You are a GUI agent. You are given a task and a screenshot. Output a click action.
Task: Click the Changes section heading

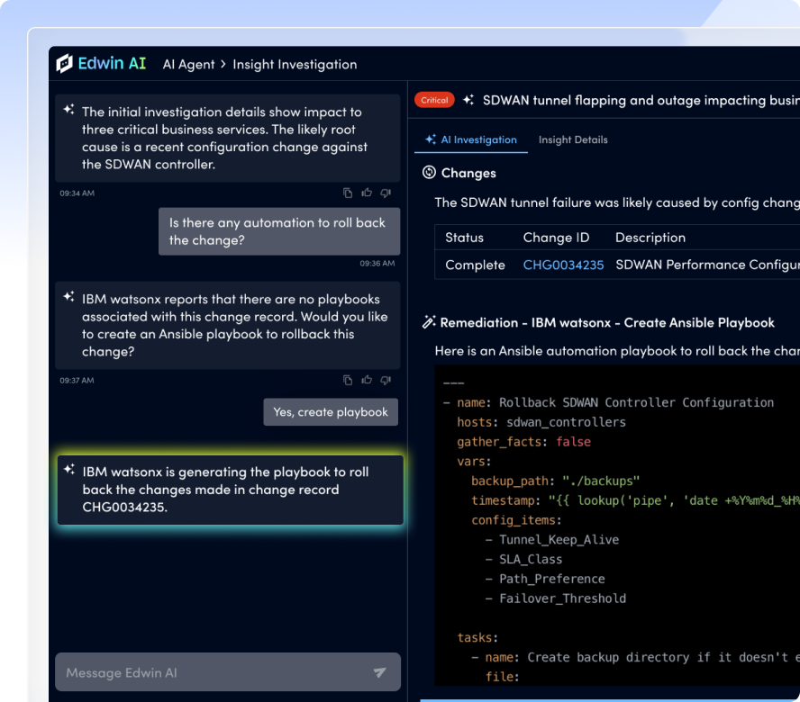468,174
